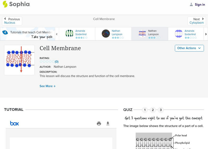Click the download icon in Box viewer
Screen dimensions: 208x149
108,123
